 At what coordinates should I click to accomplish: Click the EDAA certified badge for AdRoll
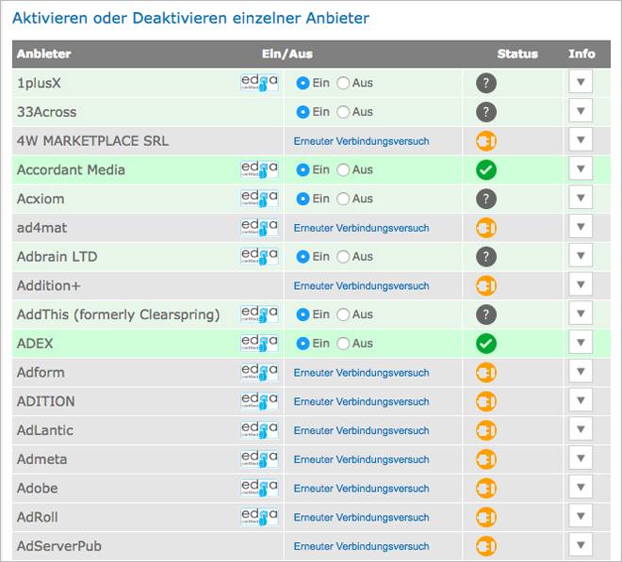click(259, 517)
